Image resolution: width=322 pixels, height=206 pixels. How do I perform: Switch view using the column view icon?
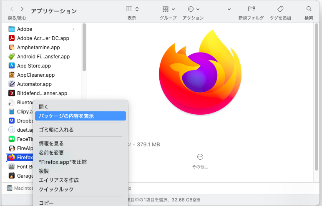pyautogui.click(x=129, y=9)
